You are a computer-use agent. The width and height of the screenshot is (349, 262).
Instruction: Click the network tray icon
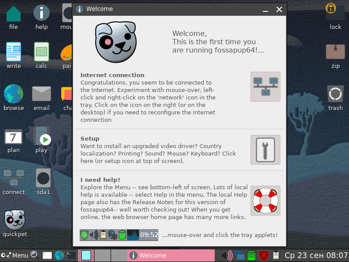(239, 255)
